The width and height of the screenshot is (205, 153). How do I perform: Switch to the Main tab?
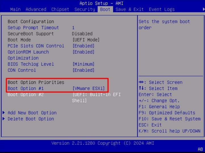click(x=15, y=9)
